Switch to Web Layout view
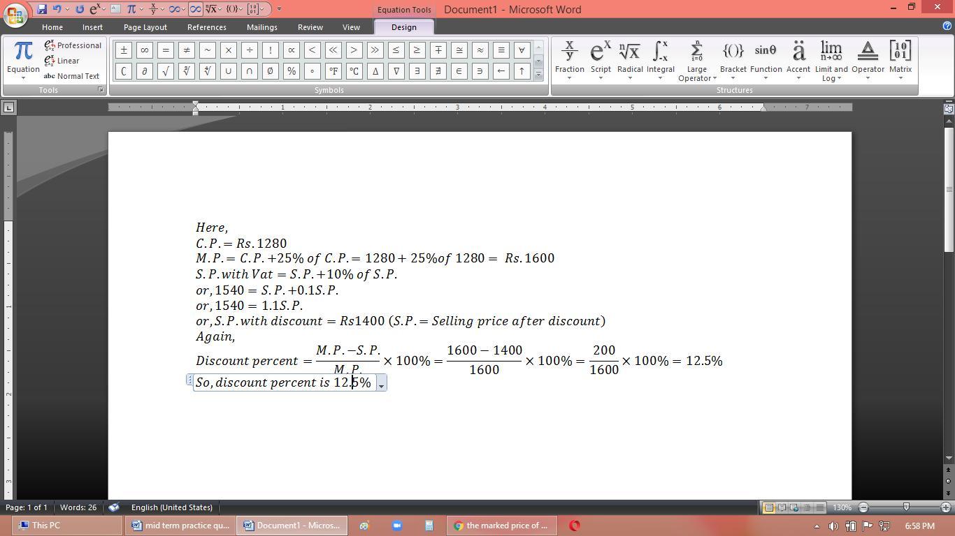 (794, 507)
